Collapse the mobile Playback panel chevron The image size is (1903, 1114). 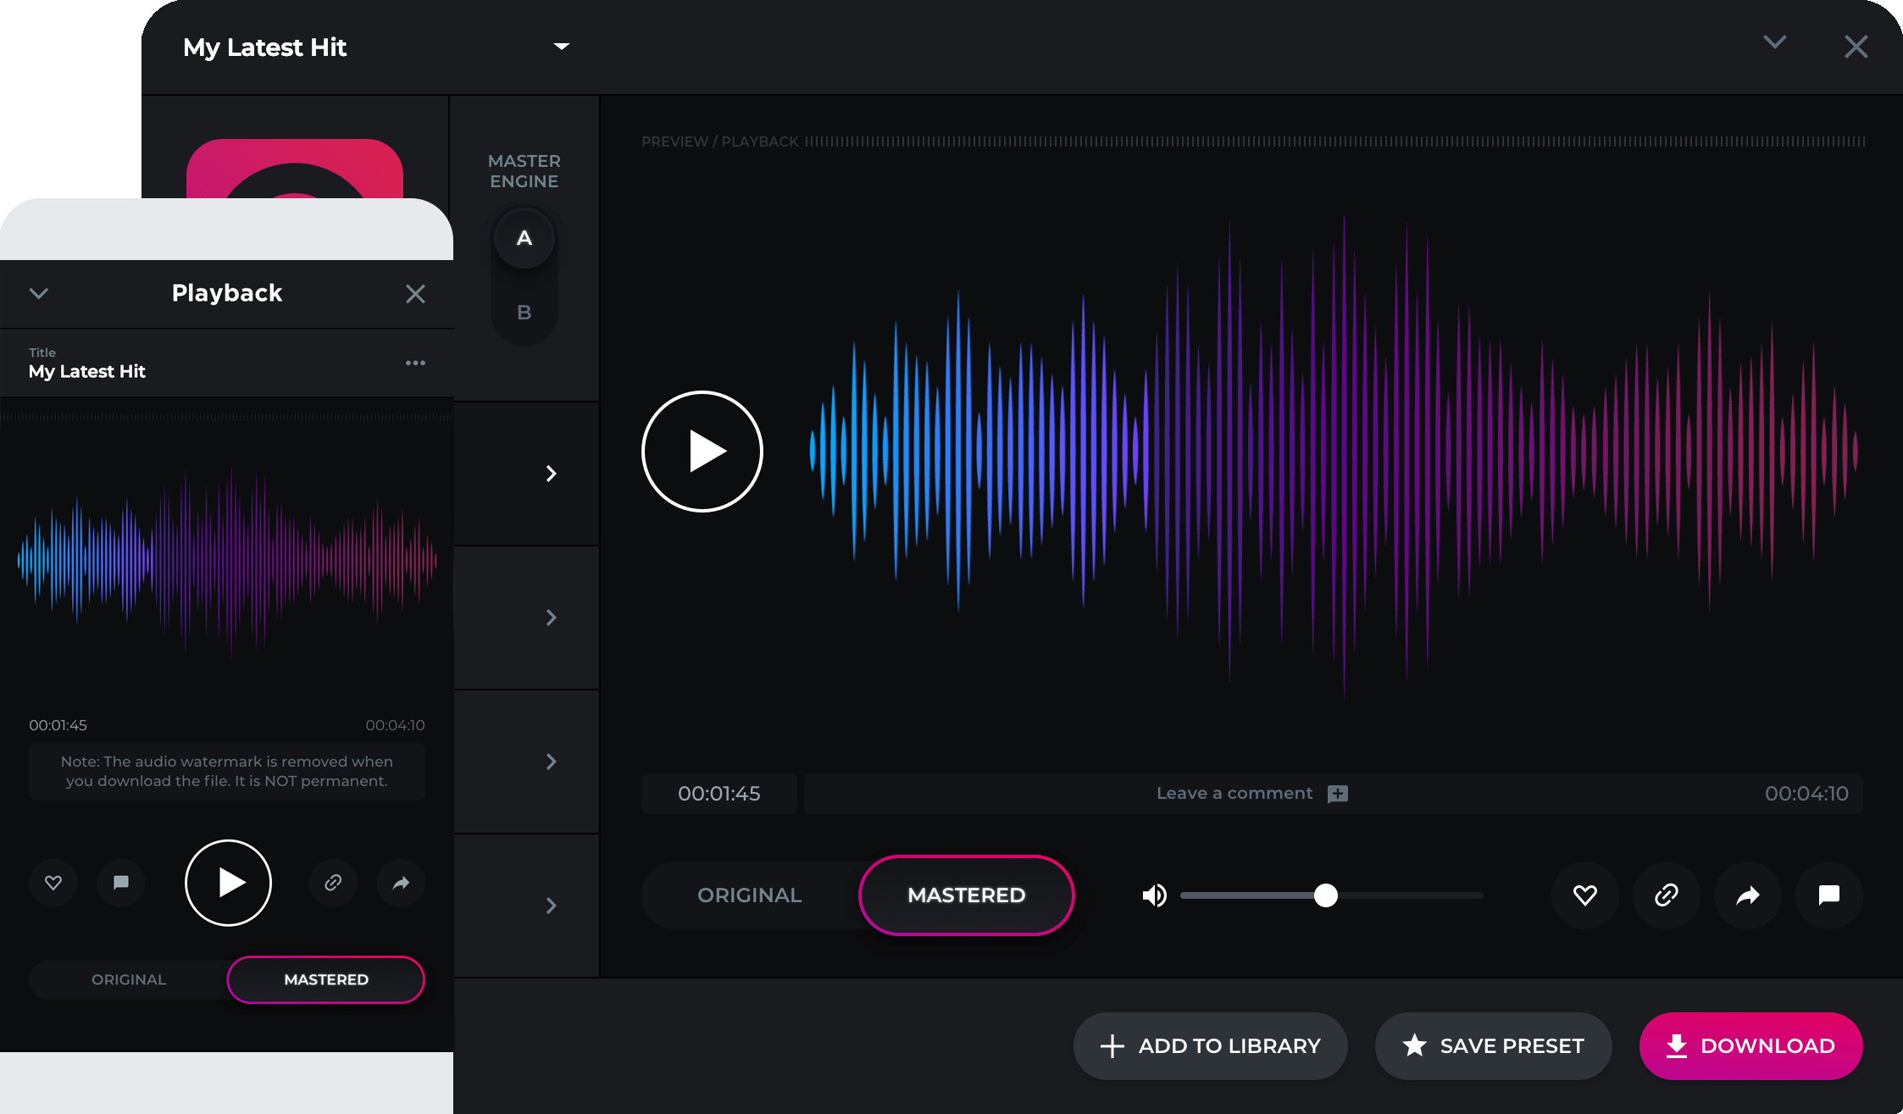click(x=39, y=293)
